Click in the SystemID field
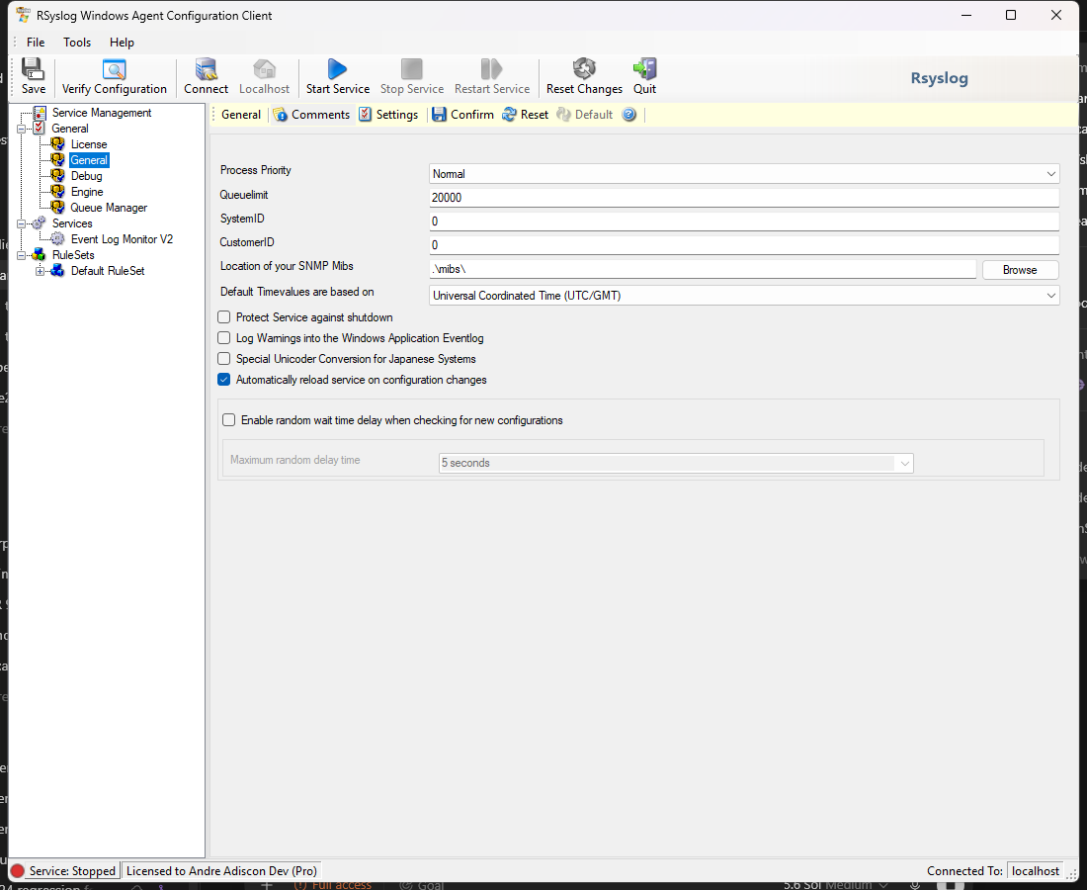Screen dimensions: 1087x890 (744, 222)
